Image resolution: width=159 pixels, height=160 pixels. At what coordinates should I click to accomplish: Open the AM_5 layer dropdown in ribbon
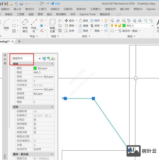tap(152, 26)
